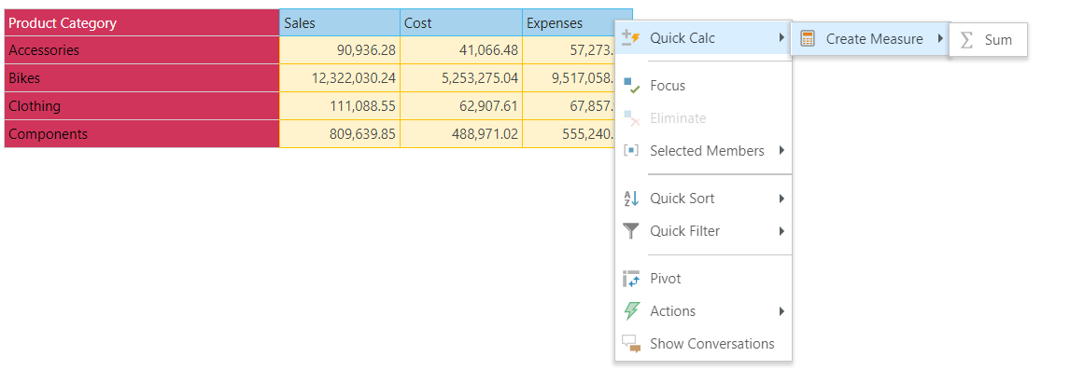The height and width of the screenshot is (384, 1070).
Task: Expand the Quick Sort submenu arrow
Action: coord(781,199)
